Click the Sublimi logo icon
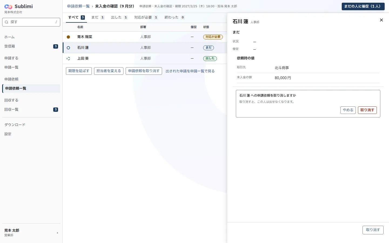The image size is (389, 243). (8, 7)
